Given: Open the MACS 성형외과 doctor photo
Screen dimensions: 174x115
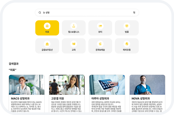Looking at the screenshot, I should click(x=27, y=85).
